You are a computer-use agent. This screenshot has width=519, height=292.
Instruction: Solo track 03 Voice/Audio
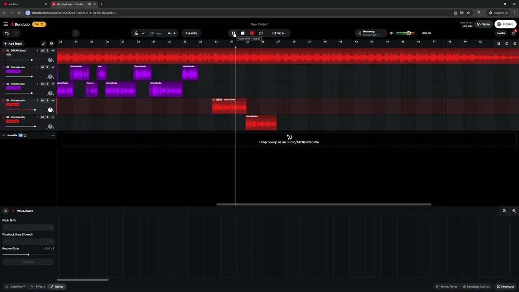pyautogui.click(x=47, y=84)
